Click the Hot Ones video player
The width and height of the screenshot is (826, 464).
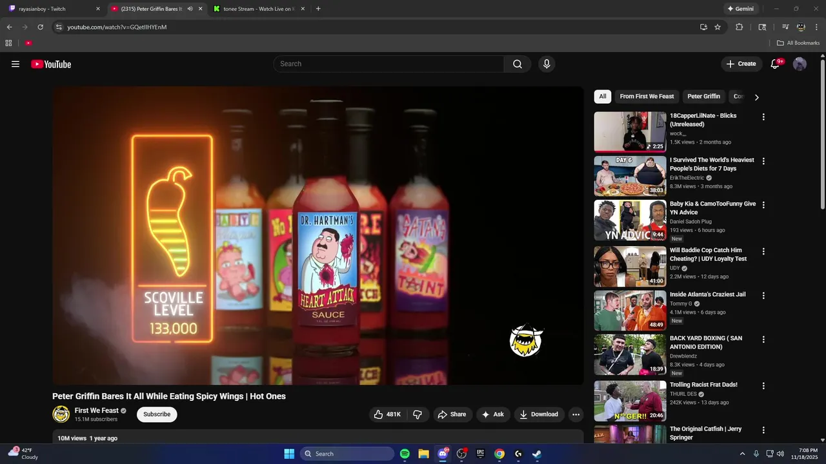[x=318, y=236]
